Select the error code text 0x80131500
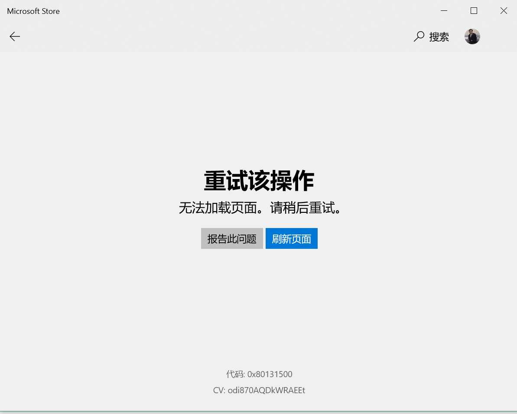The image size is (517, 414). (x=270, y=374)
